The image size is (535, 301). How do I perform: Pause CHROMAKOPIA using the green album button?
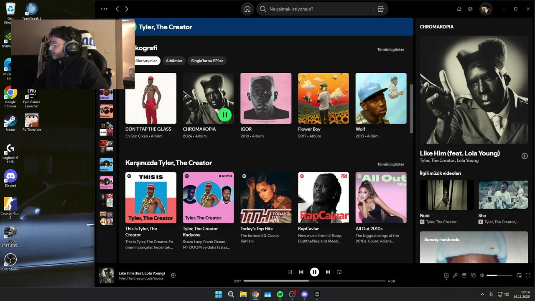[225, 115]
